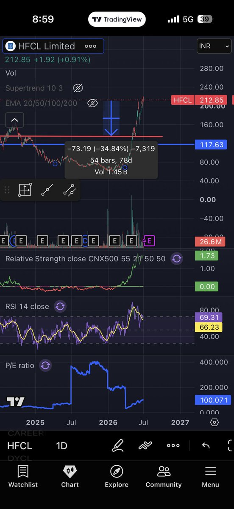Viewport: 234px width, 509px height.
Task: Tap the red 26.6M volume label
Action: [211, 242]
